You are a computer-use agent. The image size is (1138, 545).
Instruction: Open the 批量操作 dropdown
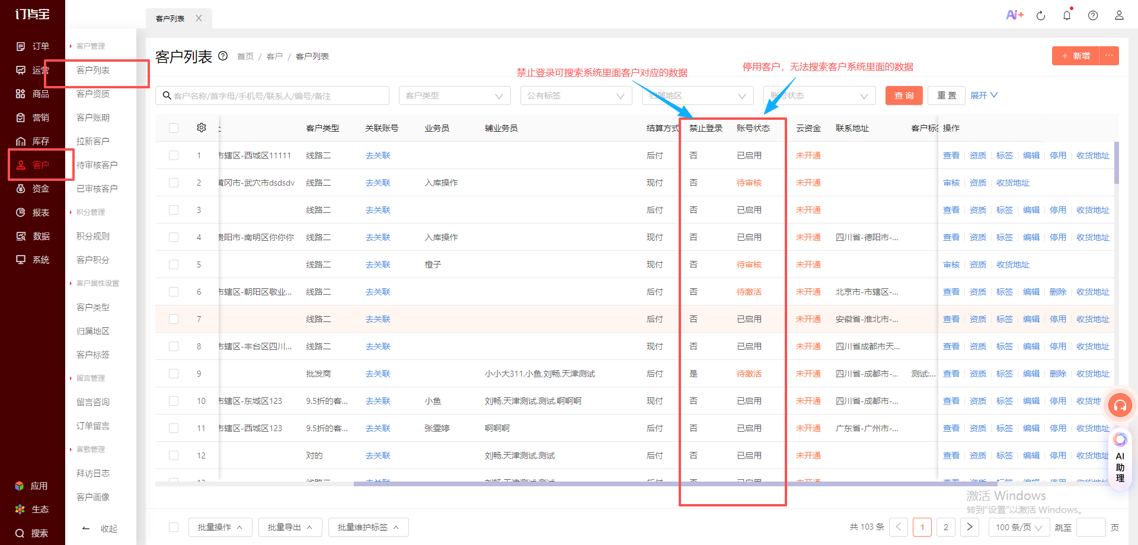pyautogui.click(x=220, y=527)
